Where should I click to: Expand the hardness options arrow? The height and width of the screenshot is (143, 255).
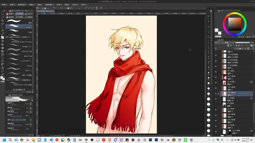pos(31,120)
